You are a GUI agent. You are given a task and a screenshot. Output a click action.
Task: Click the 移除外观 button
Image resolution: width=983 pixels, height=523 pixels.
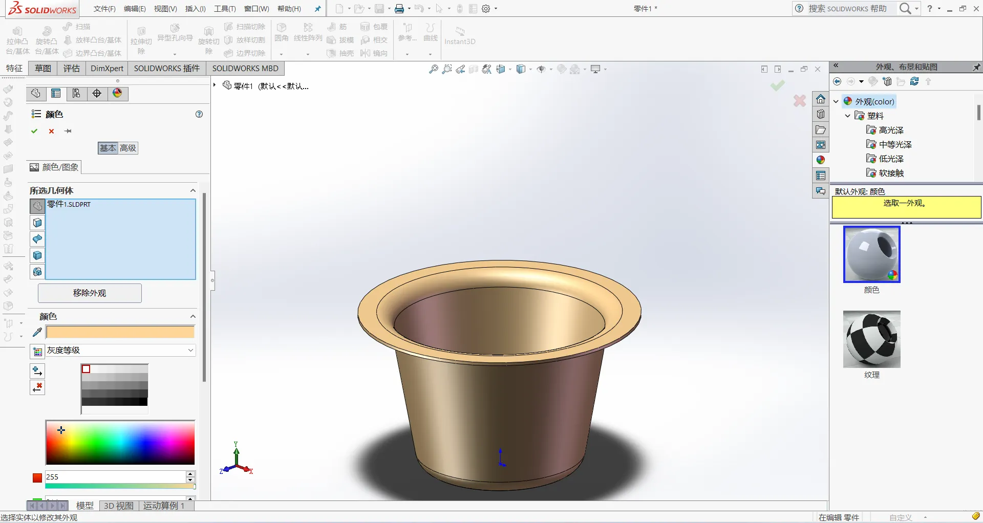tap(90, 293)
